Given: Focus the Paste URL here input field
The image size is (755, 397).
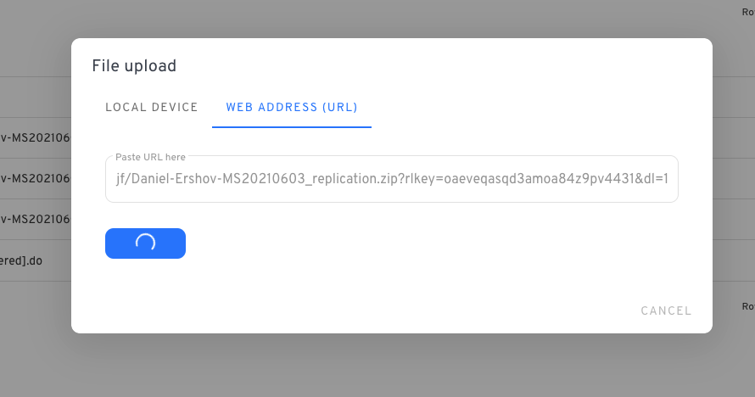Looking at the screenshot, I should 392,179.
